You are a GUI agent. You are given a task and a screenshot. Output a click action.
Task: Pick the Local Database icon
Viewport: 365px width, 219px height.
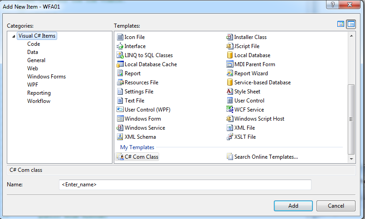pyautogui.click(x=229, y=55)
